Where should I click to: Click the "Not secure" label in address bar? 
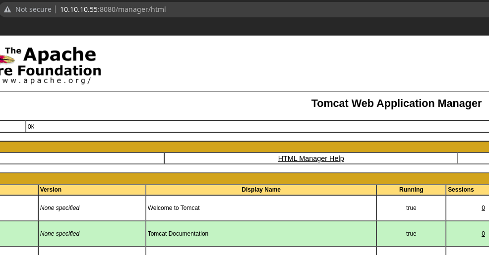[x=33, y=9]
